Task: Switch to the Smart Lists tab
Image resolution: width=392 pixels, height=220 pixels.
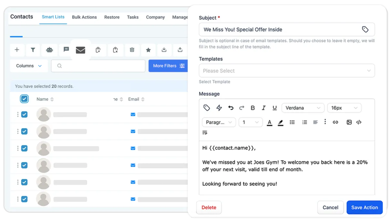Action: [53, 17]
